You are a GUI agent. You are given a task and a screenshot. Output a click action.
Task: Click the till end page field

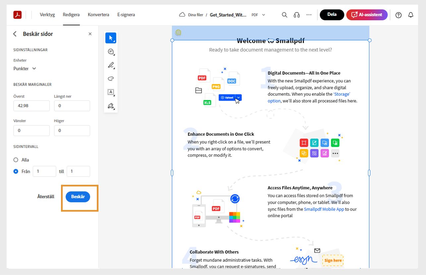click(x=78, y=172)
